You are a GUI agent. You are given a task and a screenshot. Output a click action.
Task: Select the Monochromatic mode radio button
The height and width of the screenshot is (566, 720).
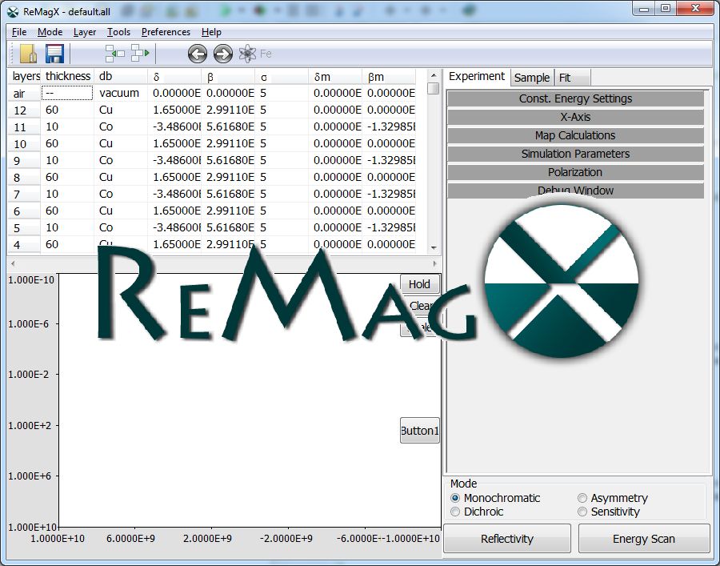(456, 498)
